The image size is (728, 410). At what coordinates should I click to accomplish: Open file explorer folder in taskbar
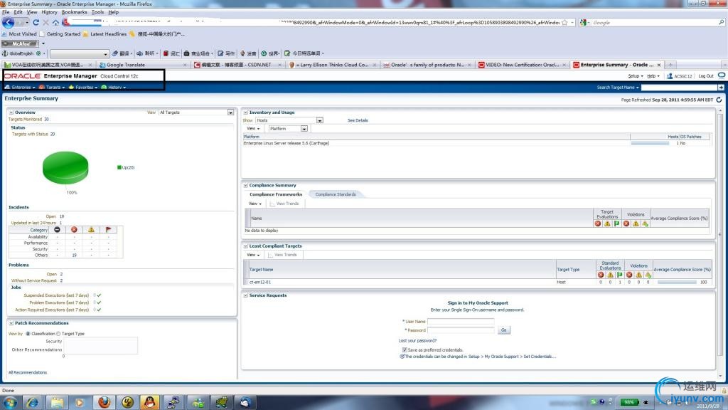(57, 402)
